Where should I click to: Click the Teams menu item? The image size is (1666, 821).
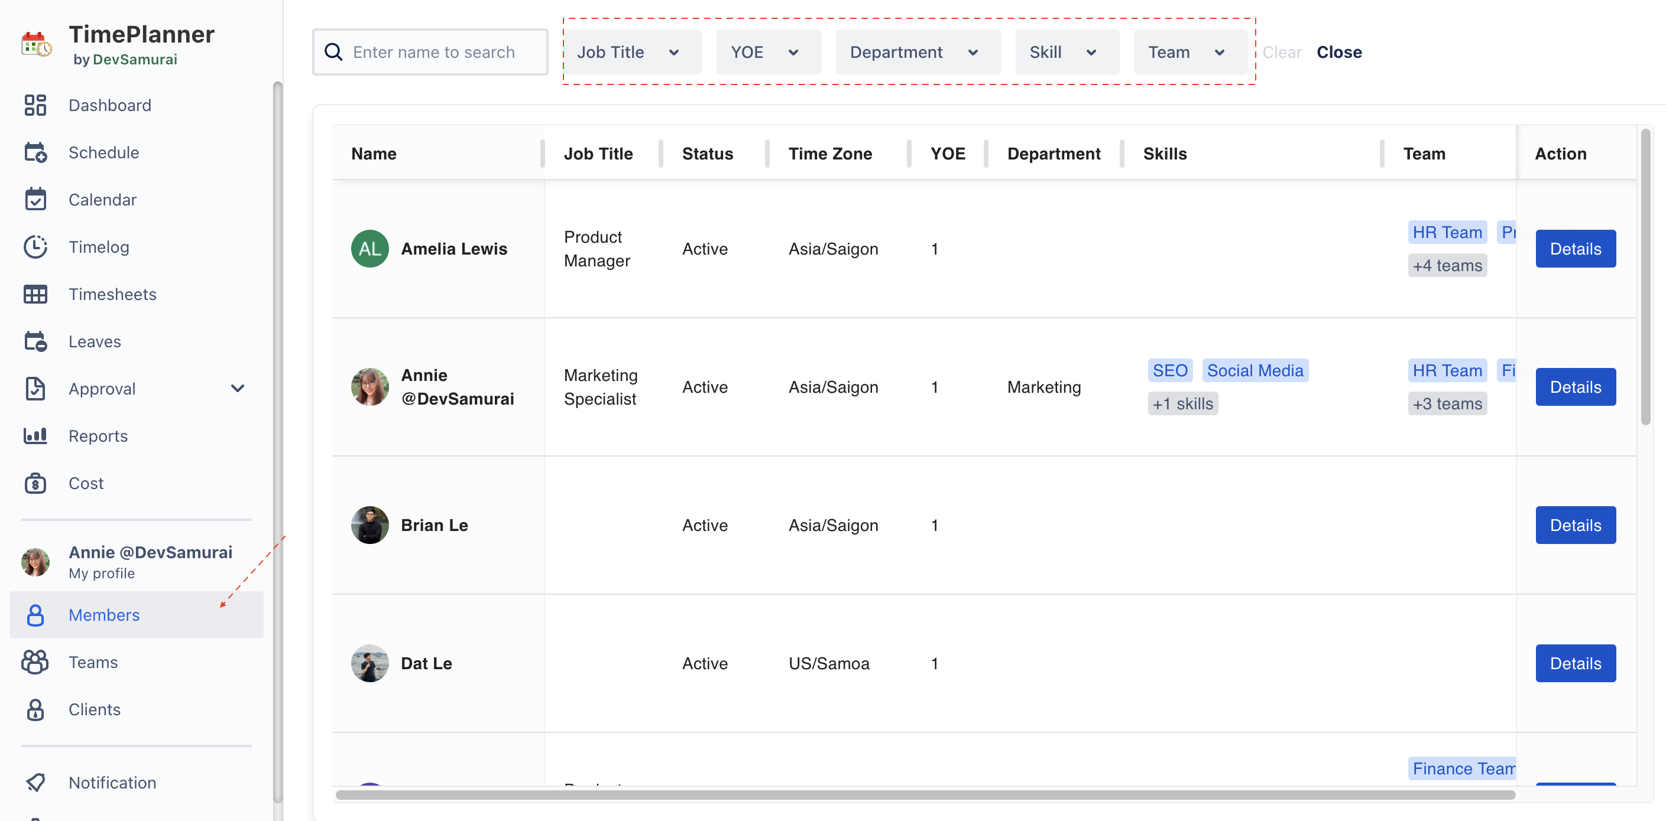coord(92,660)
